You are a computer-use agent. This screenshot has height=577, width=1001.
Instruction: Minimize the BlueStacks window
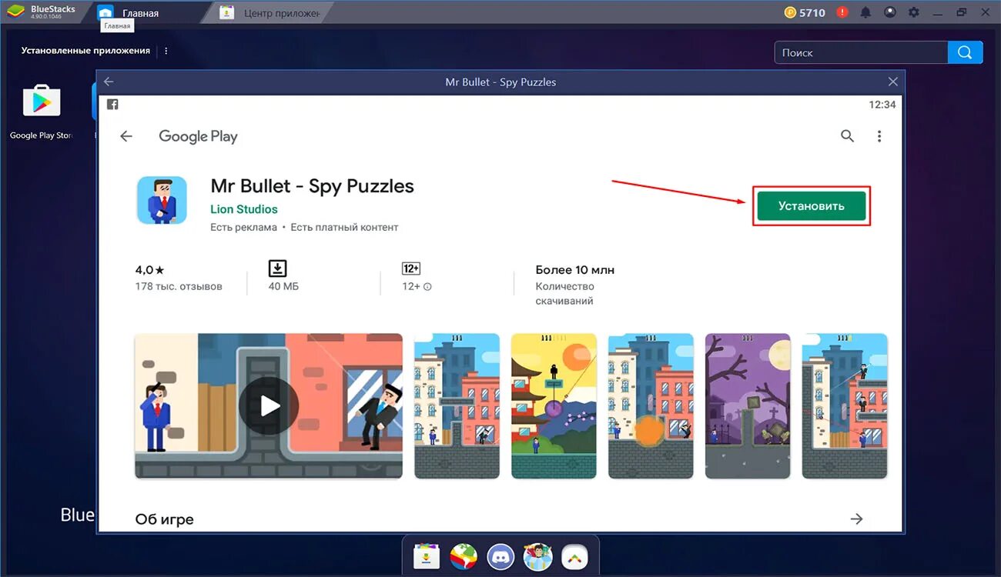[938, 12]
